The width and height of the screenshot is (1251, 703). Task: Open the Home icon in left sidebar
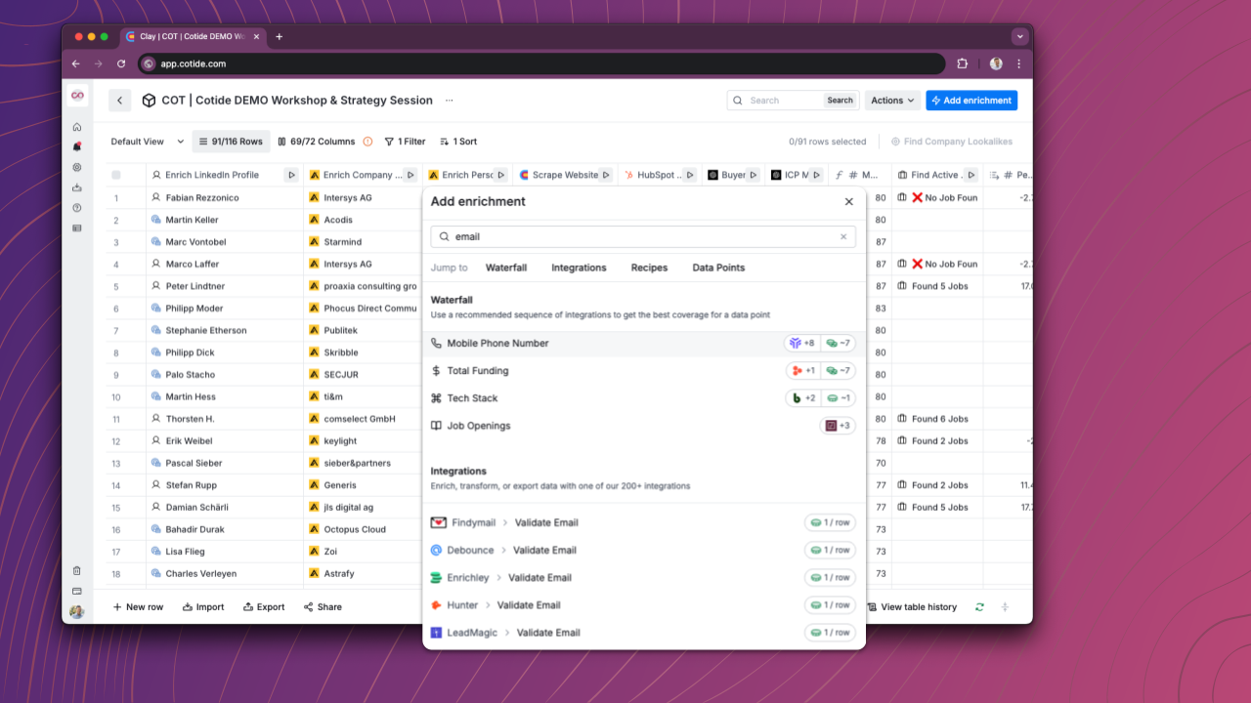point(77,127)
